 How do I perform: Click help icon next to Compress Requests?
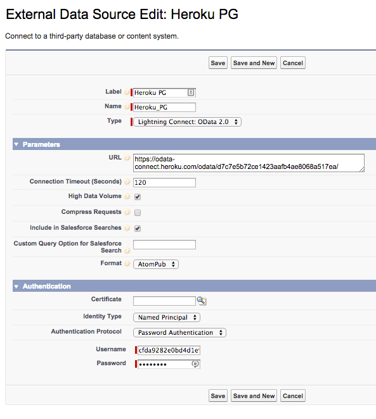pyautogui.click(x=127, y=212)
